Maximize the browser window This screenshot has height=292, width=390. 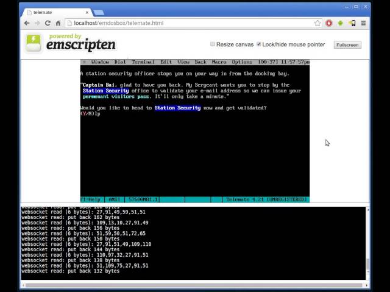[x=356, y=7]
